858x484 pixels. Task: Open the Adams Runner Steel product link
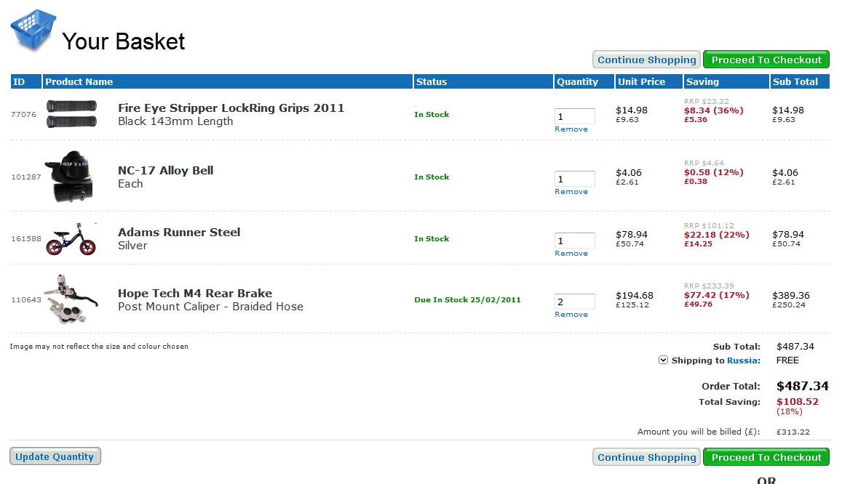[179, 233]
